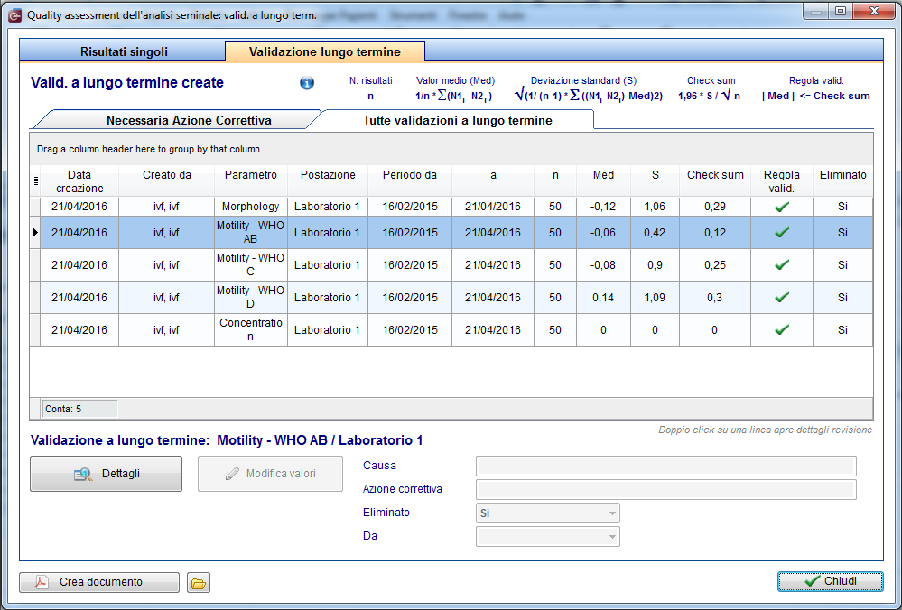
Task: Click green checkmark in Motility WHO D row
Action: (x=782, y=298)
